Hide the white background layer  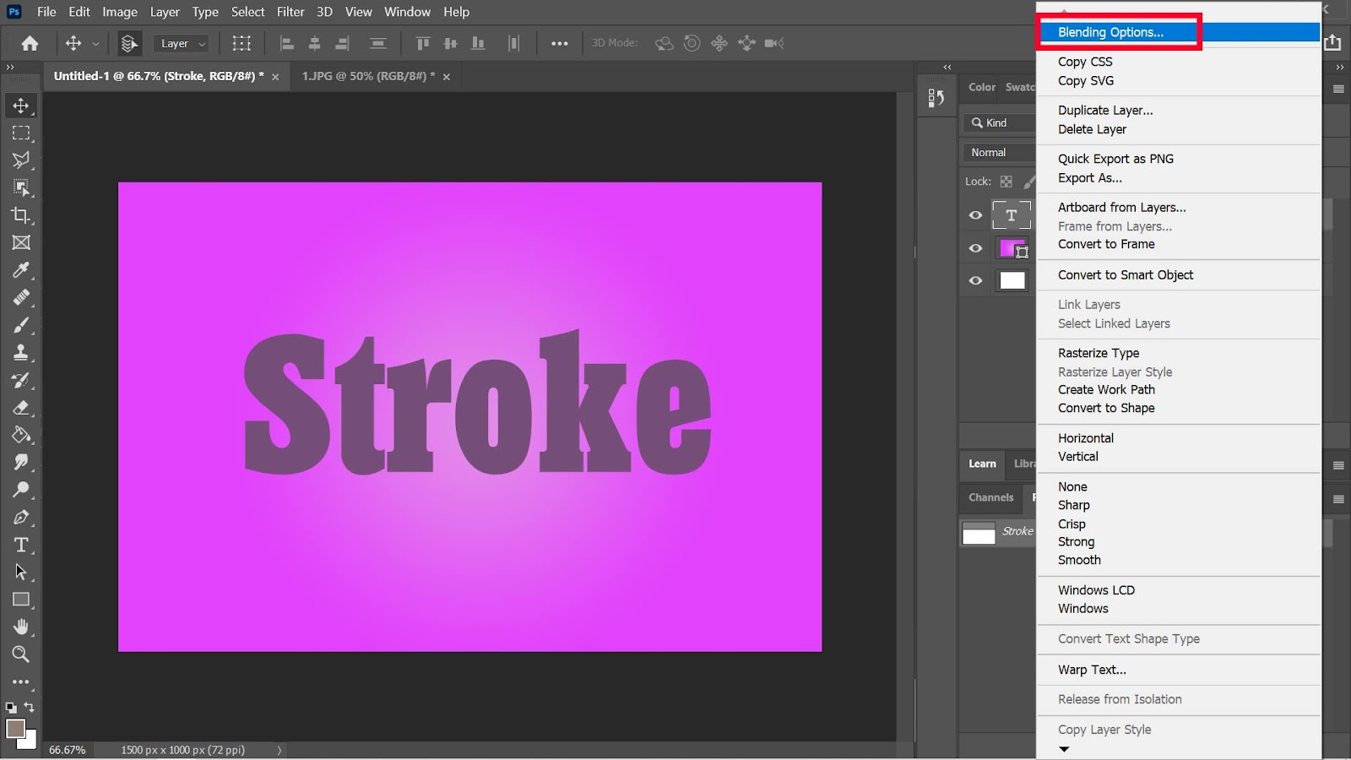tap(975, 280)
